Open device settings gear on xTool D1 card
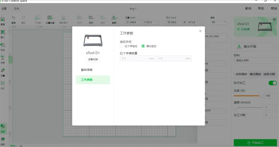279x147 pixels. click(274, 19)
